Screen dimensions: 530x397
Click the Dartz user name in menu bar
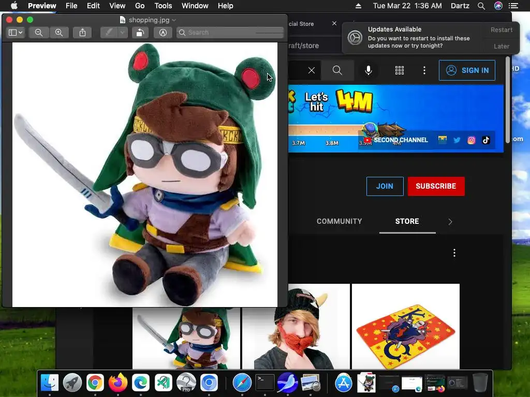click(460, 6)
